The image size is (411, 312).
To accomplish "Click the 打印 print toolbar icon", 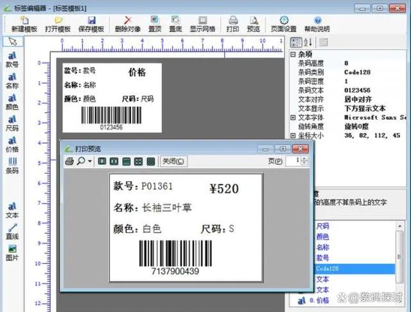I will [x=232, y=24].
